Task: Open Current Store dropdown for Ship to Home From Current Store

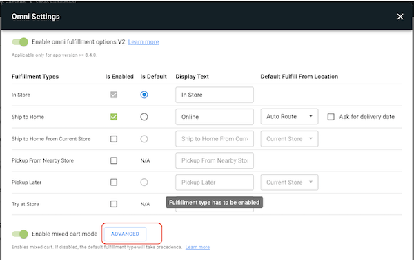Action: [x=289, y=139]
